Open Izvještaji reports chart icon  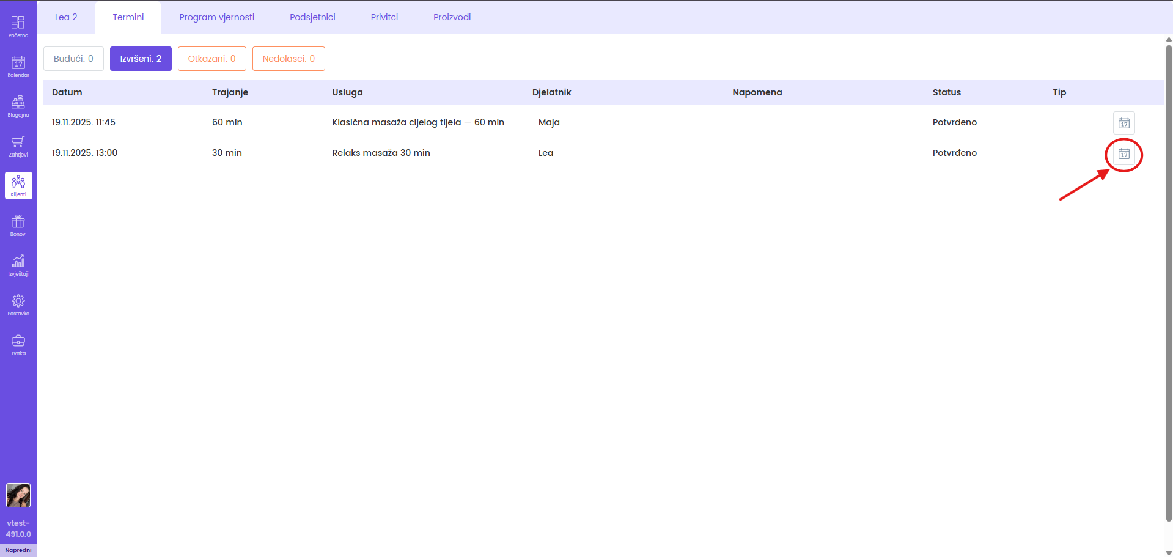[x=18, y=265]
